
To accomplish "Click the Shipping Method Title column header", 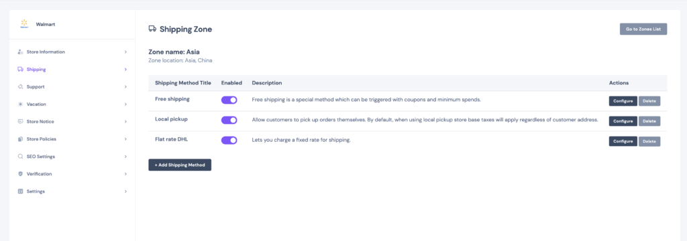I will [x=183, y=83].
